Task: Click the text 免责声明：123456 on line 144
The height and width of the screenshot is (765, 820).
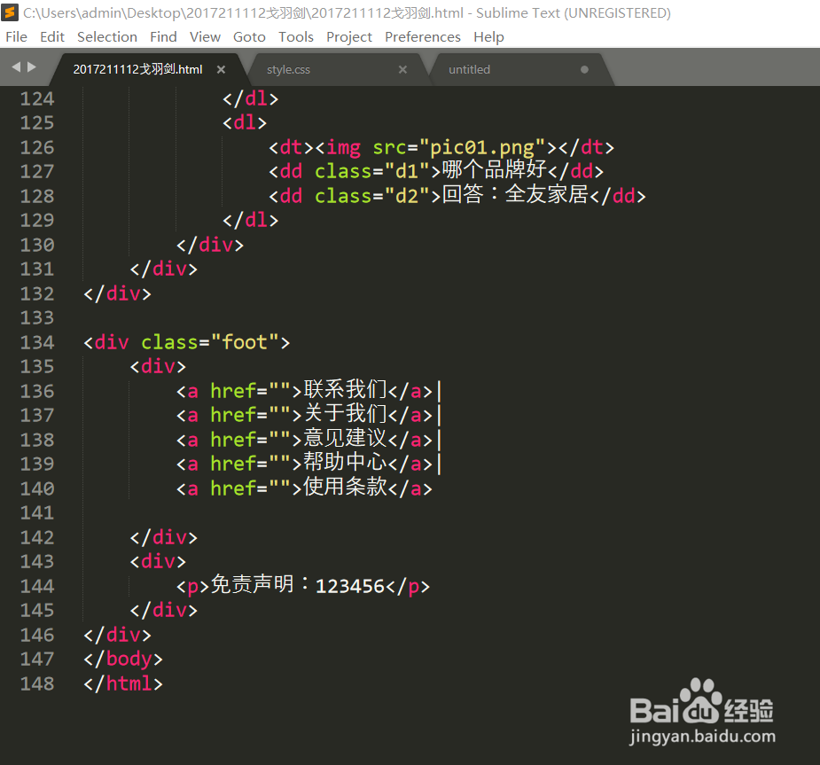Action: pos(298,585)
